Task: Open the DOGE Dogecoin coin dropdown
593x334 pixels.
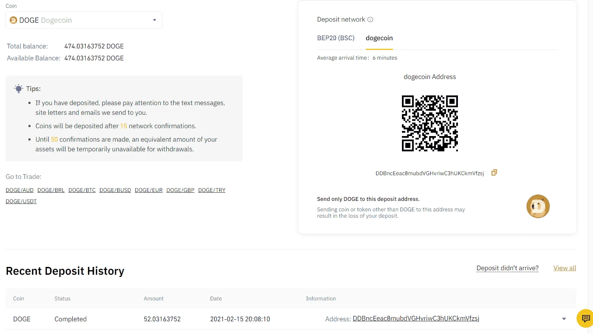Action: coord(84,20)
